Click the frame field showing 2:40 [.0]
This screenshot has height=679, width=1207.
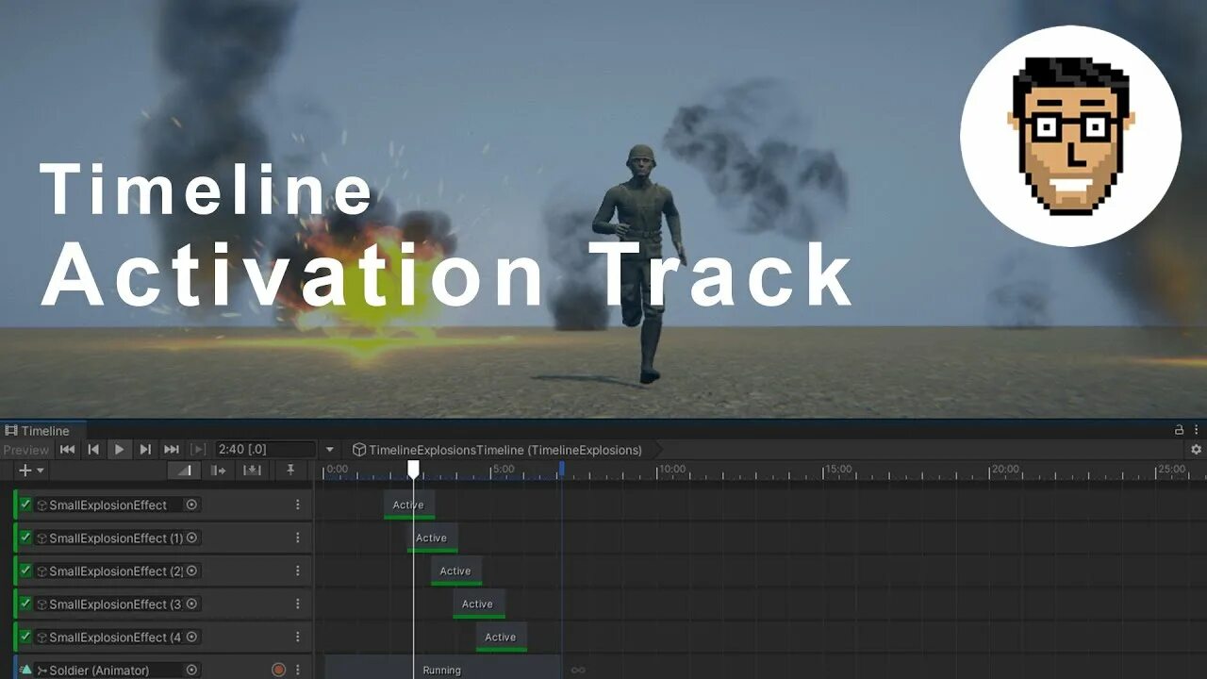coord(265,450)
